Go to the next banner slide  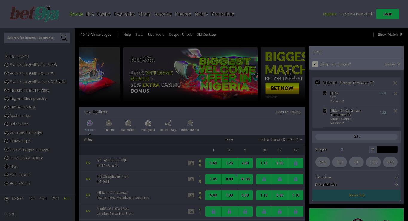[x=290, y=74]
